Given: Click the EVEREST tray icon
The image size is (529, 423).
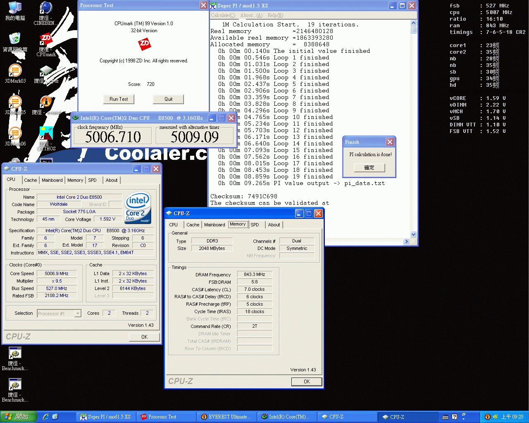Looking at the screenshot, I should (x=487, y=417).
